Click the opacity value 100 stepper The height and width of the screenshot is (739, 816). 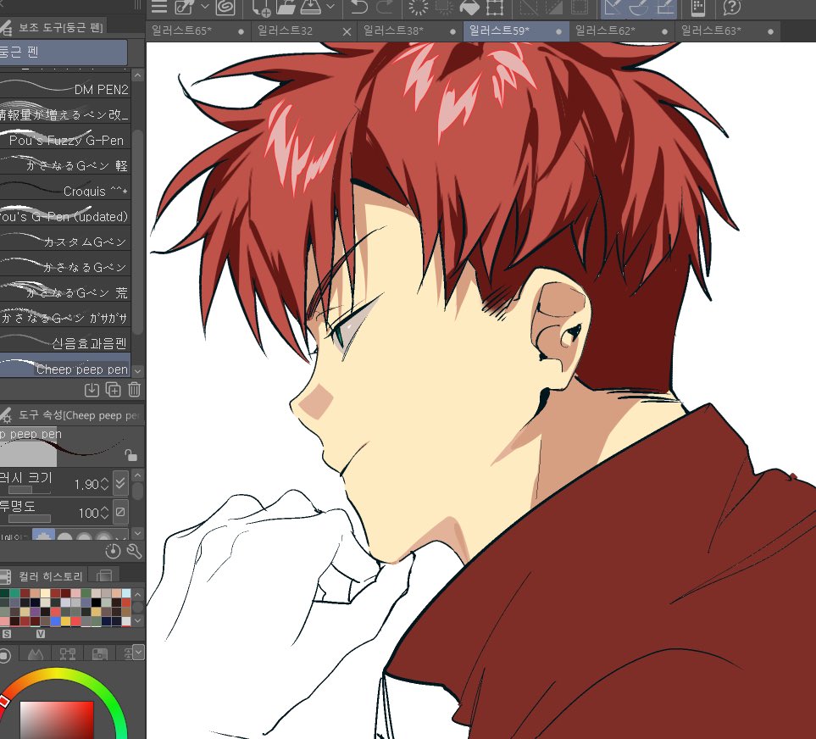coord(104,513)
